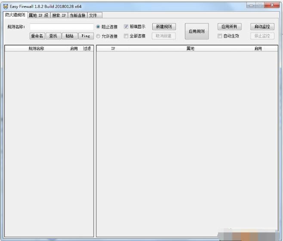The width and height of the screenshot is (283, 241).
Task: Click the 查找 button
Action: [x=54, y=36]
